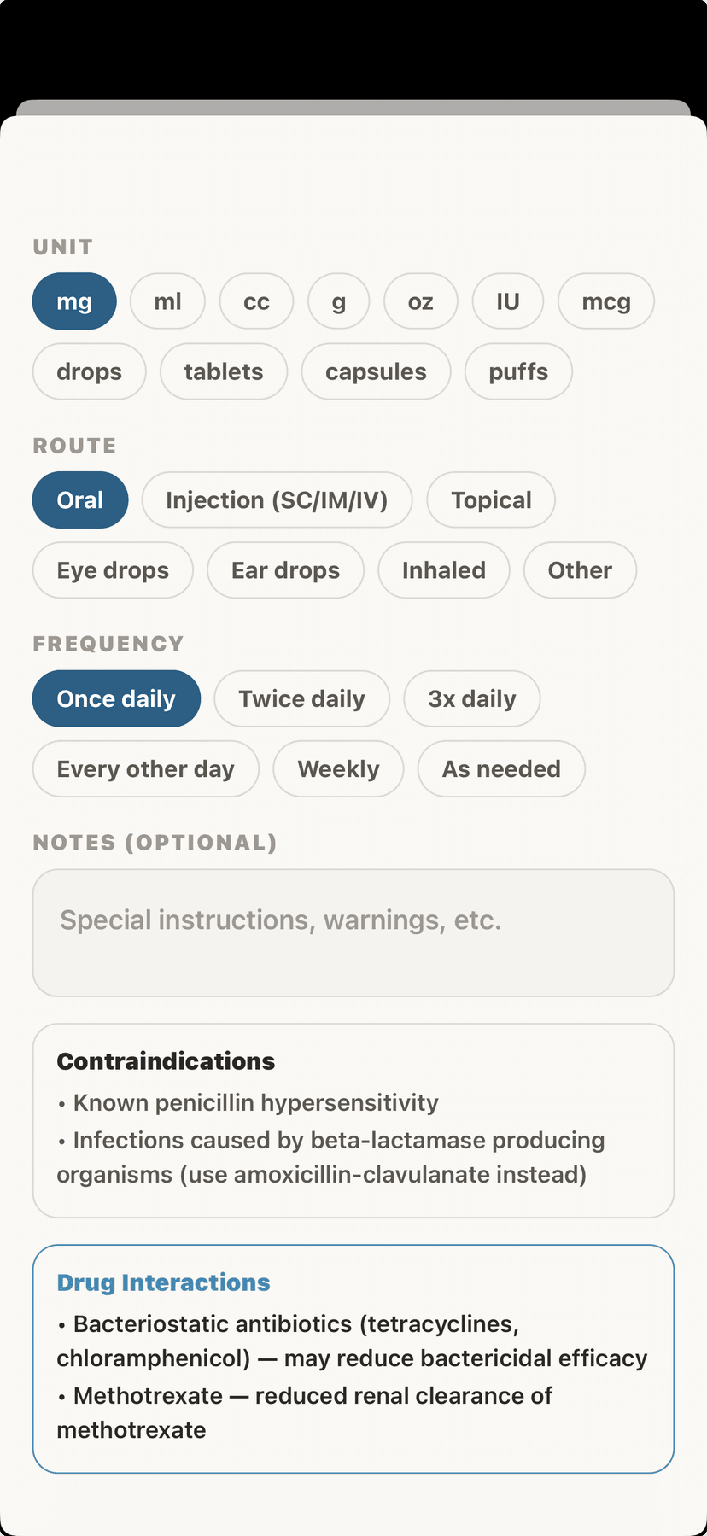Select "Ear drops" route option

pyautogui.click(x=285, y=569)
